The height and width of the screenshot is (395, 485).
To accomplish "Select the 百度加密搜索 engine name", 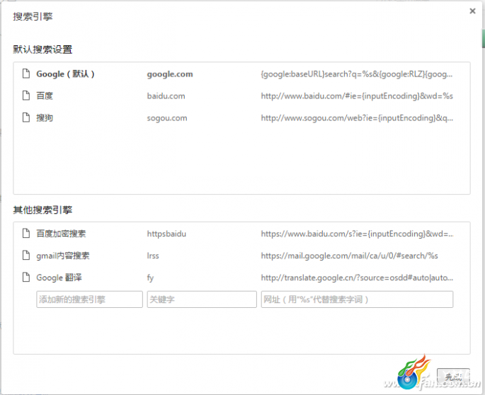I will pos(61,234).
